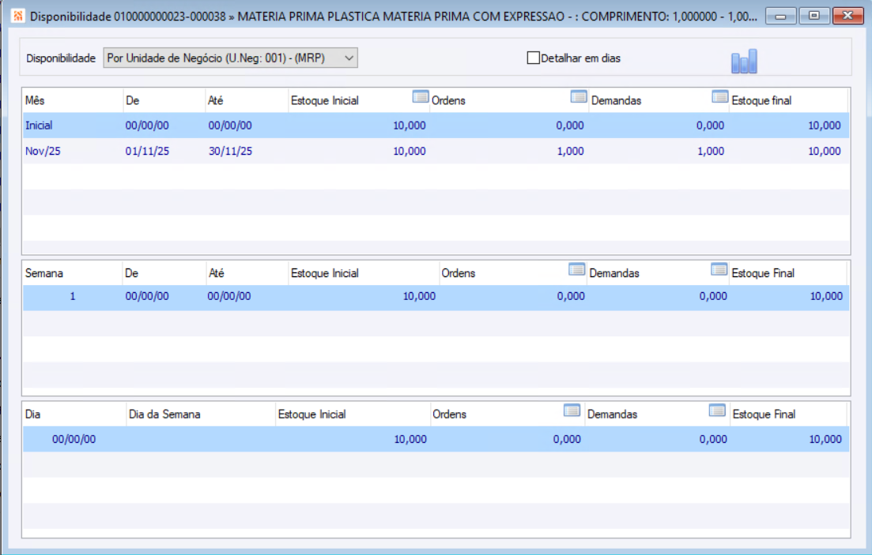Click the 01/11/25 start date cell

(x=147, y=151)
